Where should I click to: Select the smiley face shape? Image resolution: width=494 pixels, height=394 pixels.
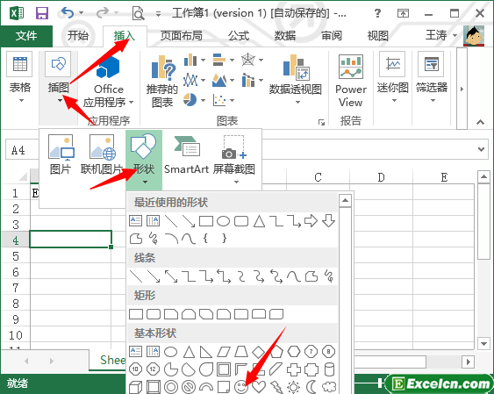coord(241,386)
